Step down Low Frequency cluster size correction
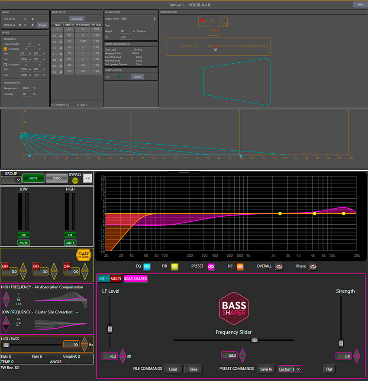 6,328
